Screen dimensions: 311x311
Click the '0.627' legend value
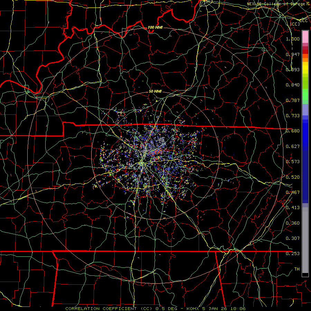coord(293,147)
